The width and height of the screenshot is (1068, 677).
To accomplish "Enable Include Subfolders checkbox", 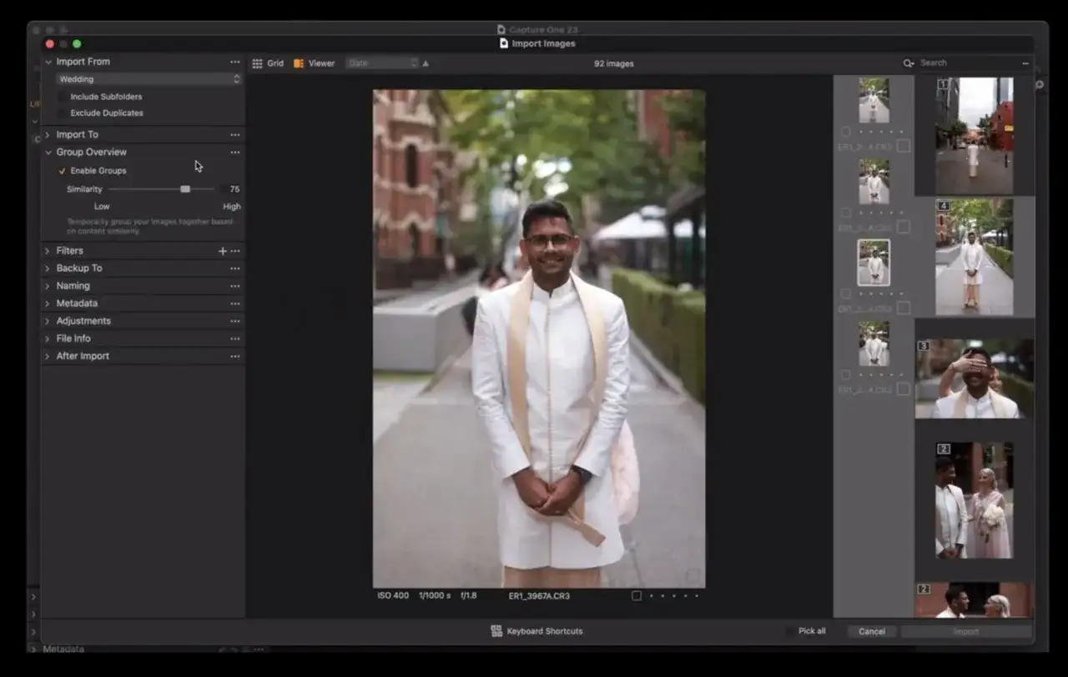I will 63,97.
